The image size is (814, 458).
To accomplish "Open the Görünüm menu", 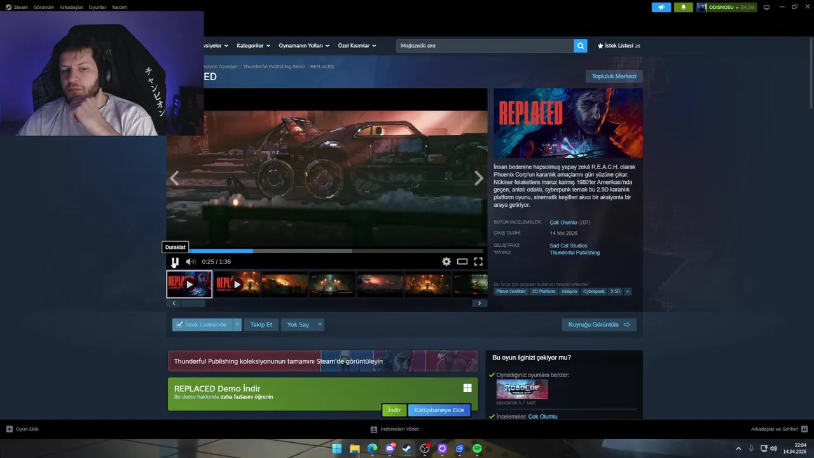I will tap(44, 7).
